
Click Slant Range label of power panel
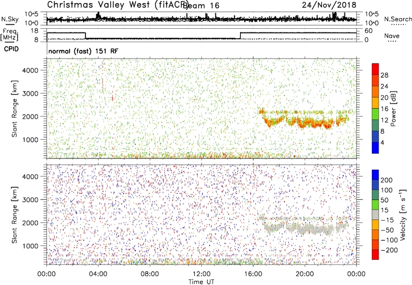click(15, 109)
